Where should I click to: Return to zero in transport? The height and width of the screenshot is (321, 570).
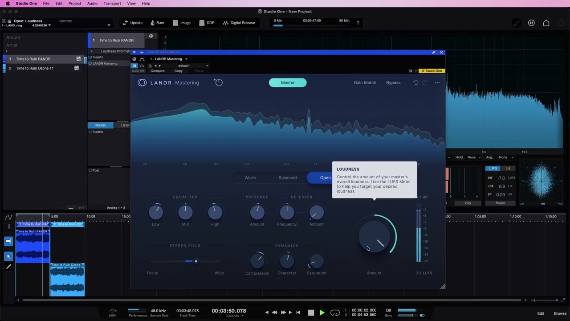298,313
